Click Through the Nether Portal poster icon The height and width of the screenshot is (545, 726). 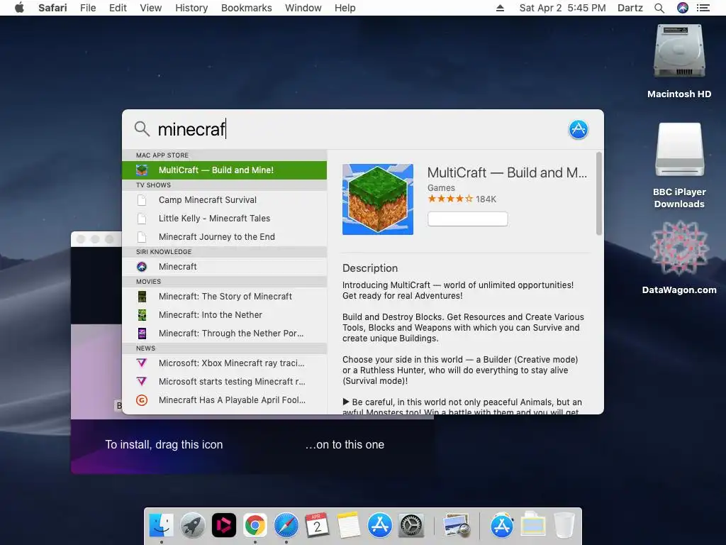(x=142, y=334)
